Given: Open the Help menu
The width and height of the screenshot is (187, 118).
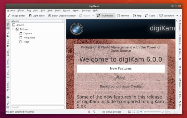Looking at the screenshot, I should [96, 11].
